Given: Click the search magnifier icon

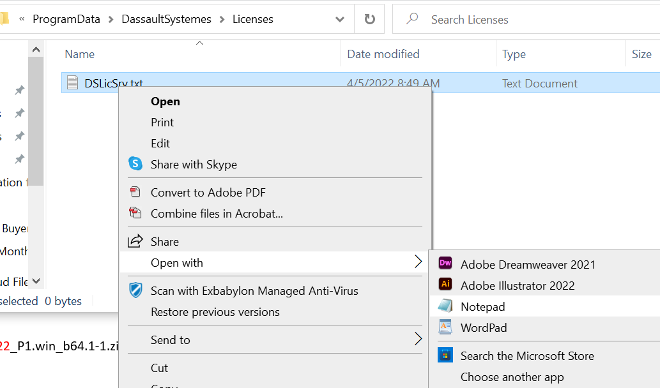Looking at the screenshot, I should pos(413,19).
